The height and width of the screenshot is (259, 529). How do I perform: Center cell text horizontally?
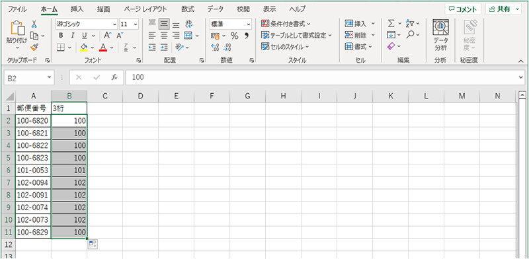pos(164,36)
